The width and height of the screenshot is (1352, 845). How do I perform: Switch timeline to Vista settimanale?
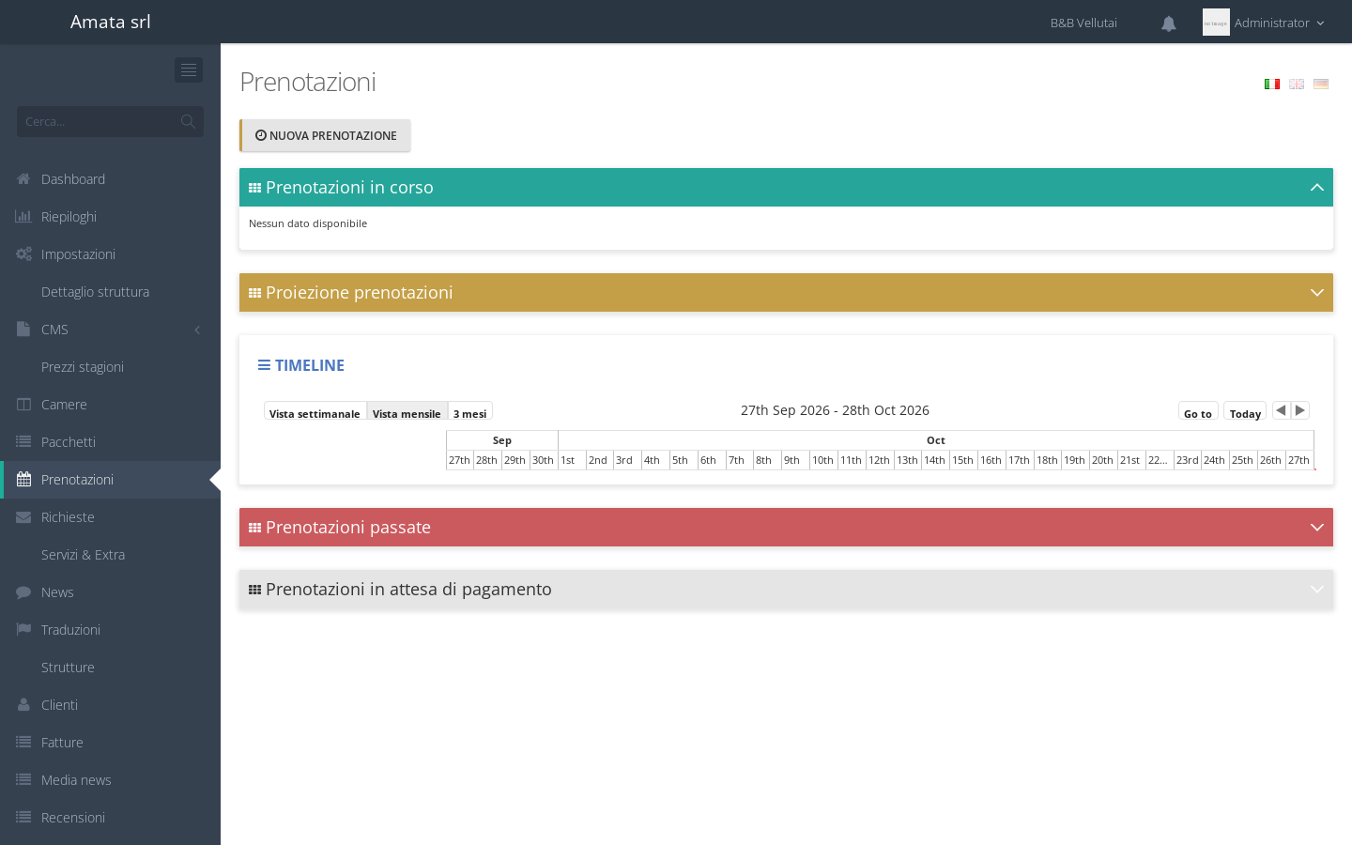tap(315, 413)
